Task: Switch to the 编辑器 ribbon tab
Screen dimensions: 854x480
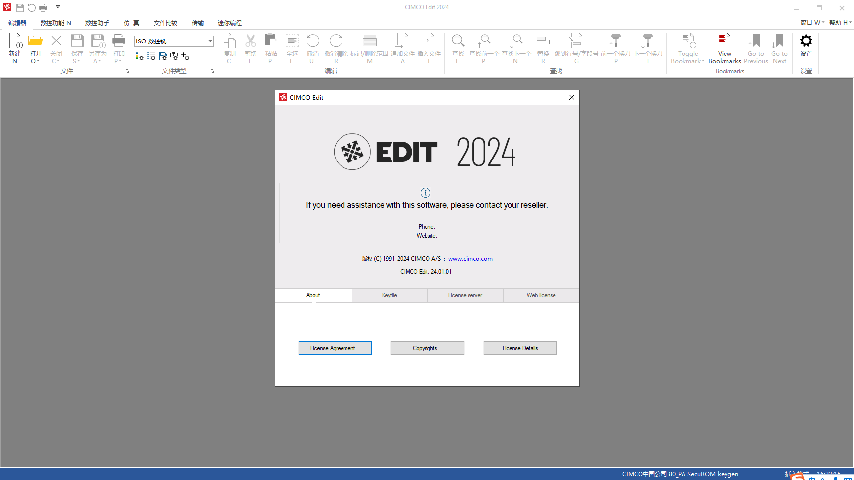Action: [17, 23]
